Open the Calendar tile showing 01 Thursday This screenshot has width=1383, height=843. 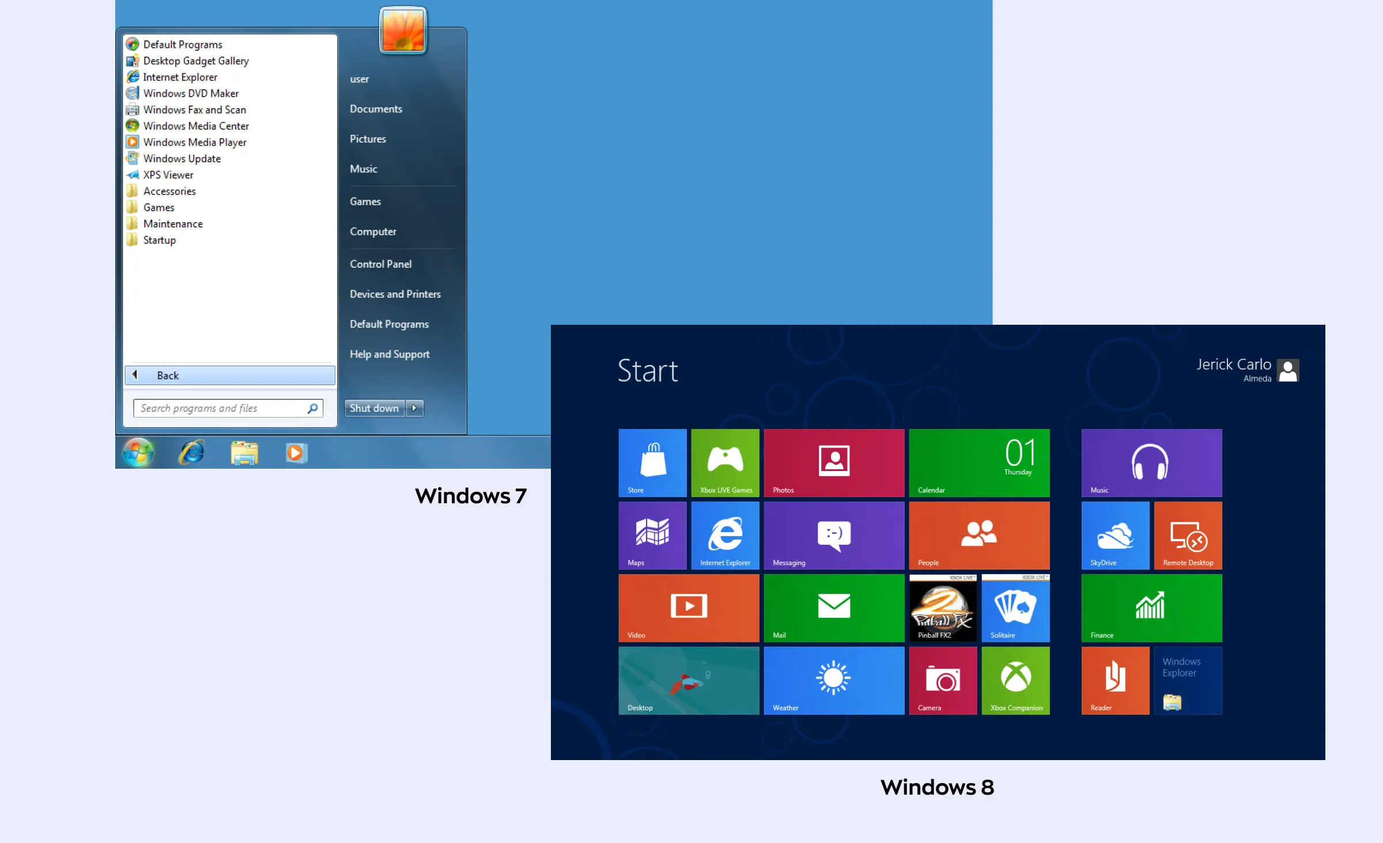(979, 462)
